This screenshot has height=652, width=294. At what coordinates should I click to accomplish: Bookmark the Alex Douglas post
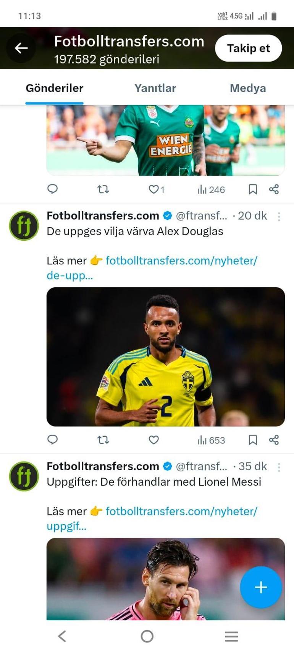pyautogui.click(x=253, y=440)
